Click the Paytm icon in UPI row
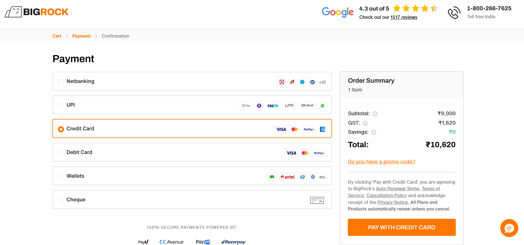 (x=273, y=106)
